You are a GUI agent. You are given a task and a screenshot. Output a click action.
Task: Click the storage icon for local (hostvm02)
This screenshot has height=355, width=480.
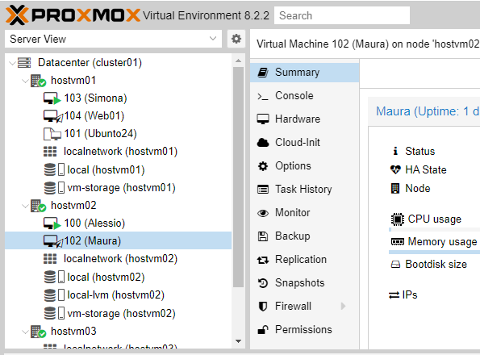click(54, 277)
